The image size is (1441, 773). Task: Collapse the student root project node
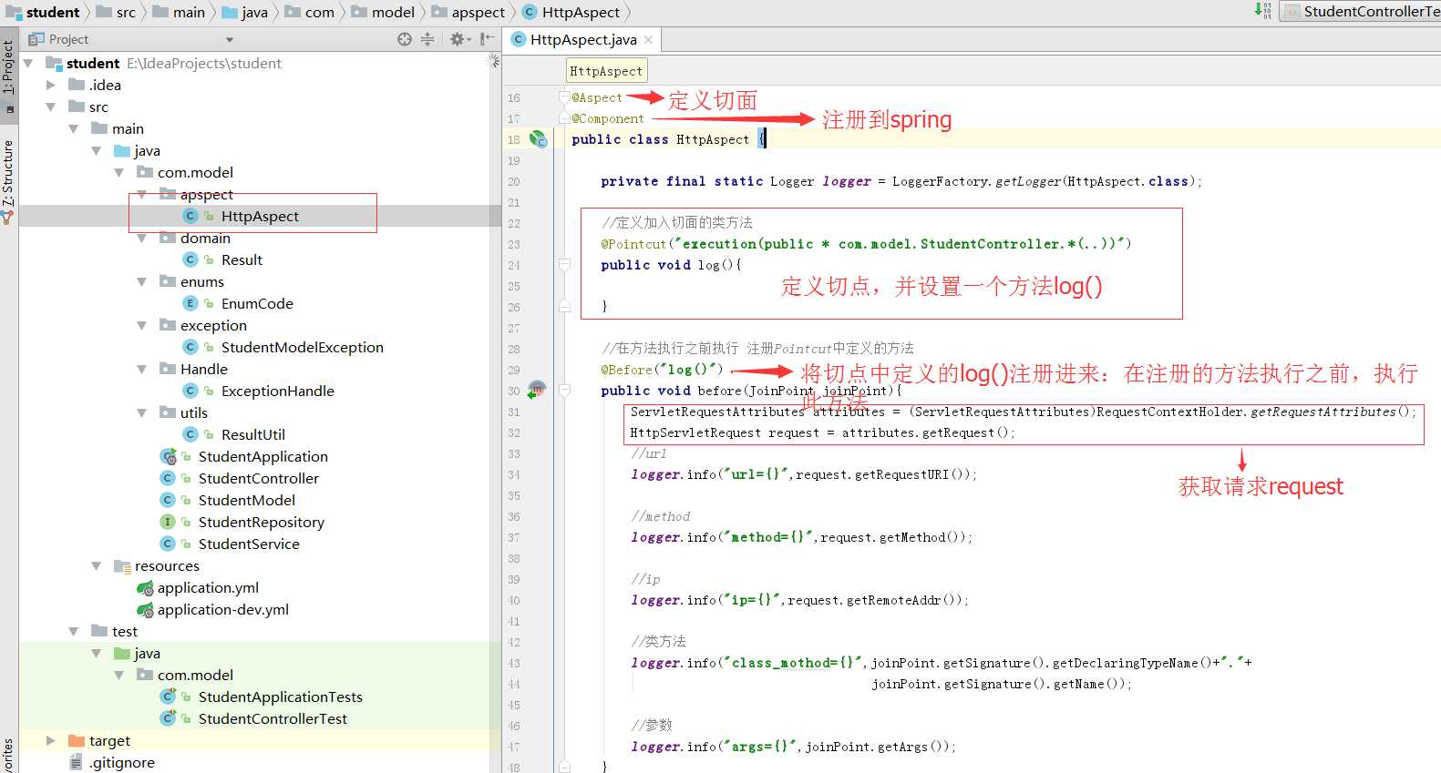pyautogui.click(x=28, y=63)
